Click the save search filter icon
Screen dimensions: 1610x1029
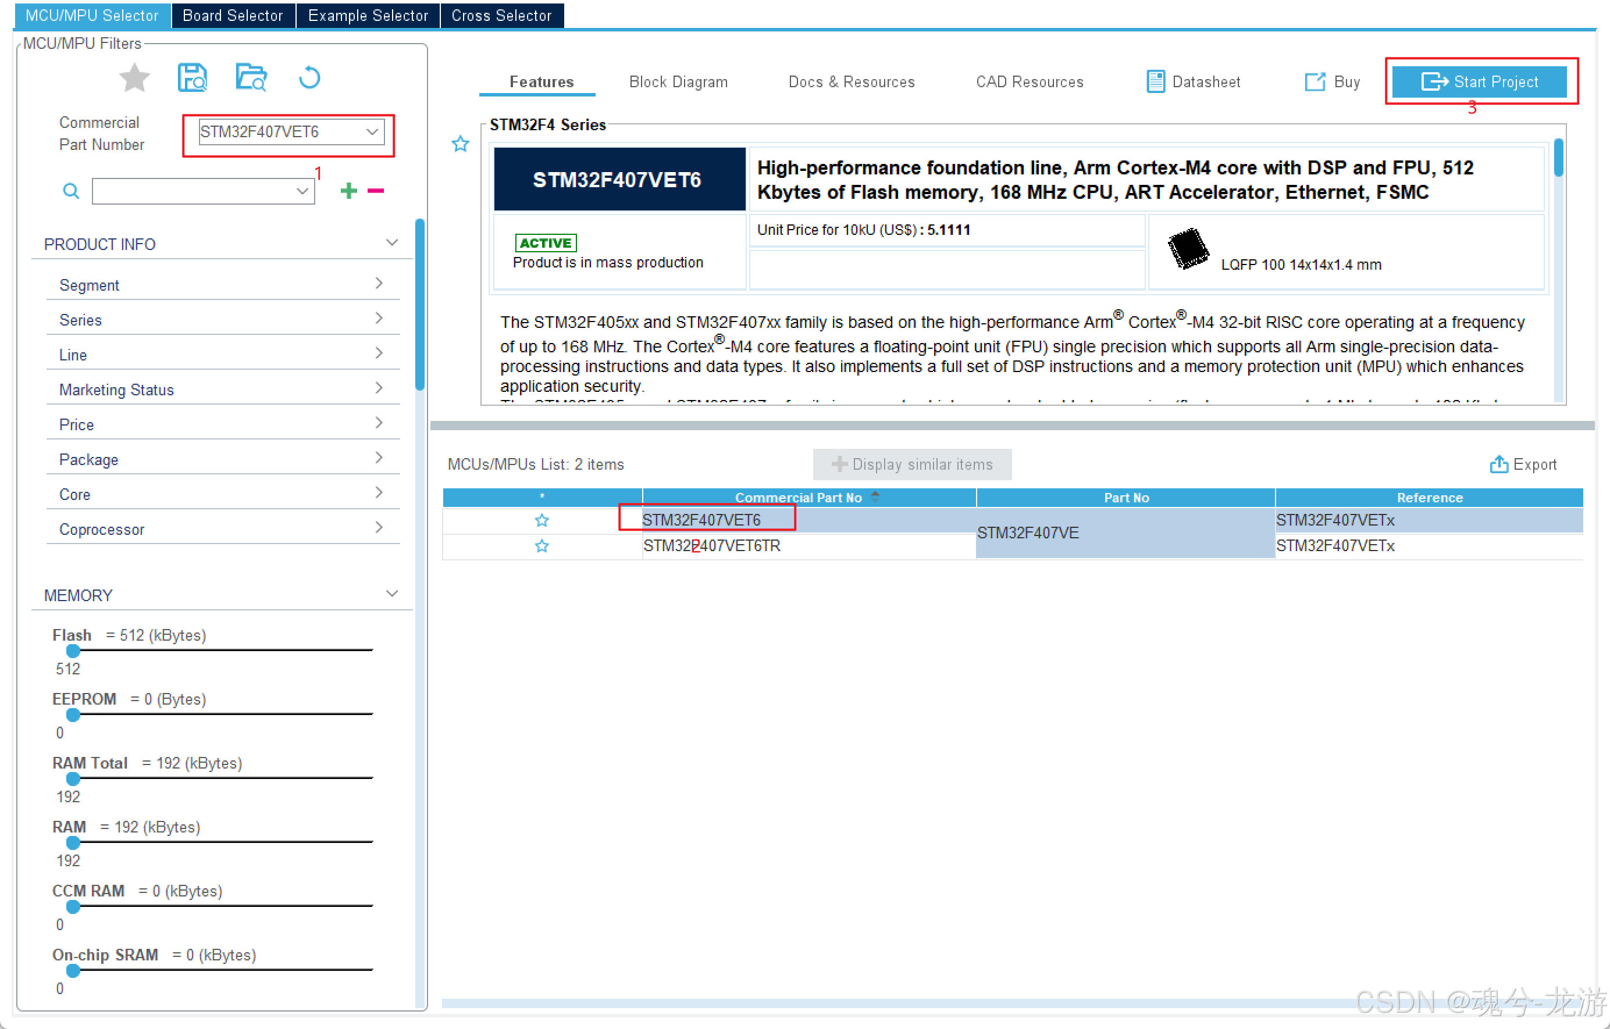coord(193,78)
